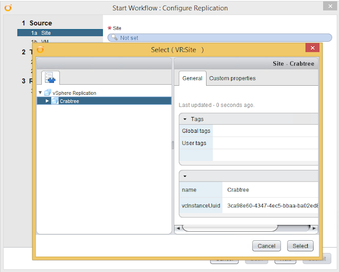Click the User tags value cell
This screenshot has height=272, width=339.
click(x=265, y=143)
